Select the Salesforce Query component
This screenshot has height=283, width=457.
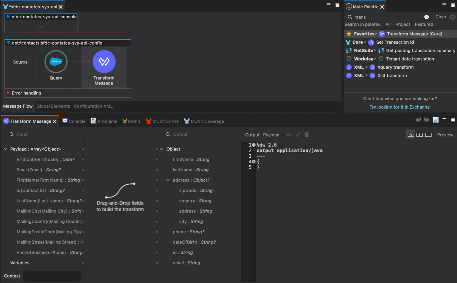click(x=56, y=62)
